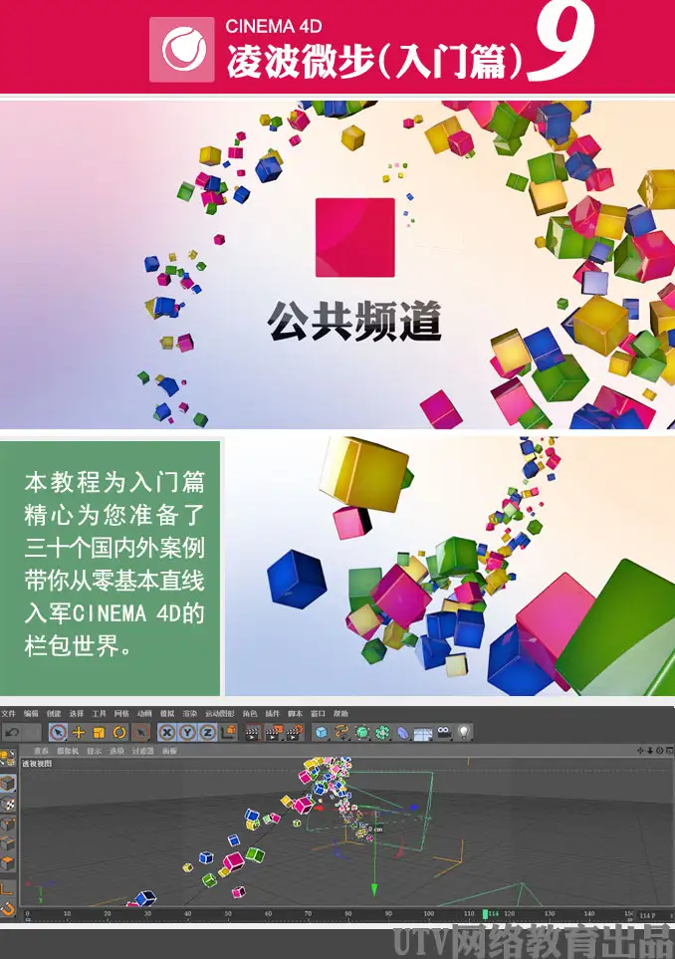Image resolution: width=675 pixels, height=959 pixels.
Task: Open the 插件 menu
Action: click(272, 713)
